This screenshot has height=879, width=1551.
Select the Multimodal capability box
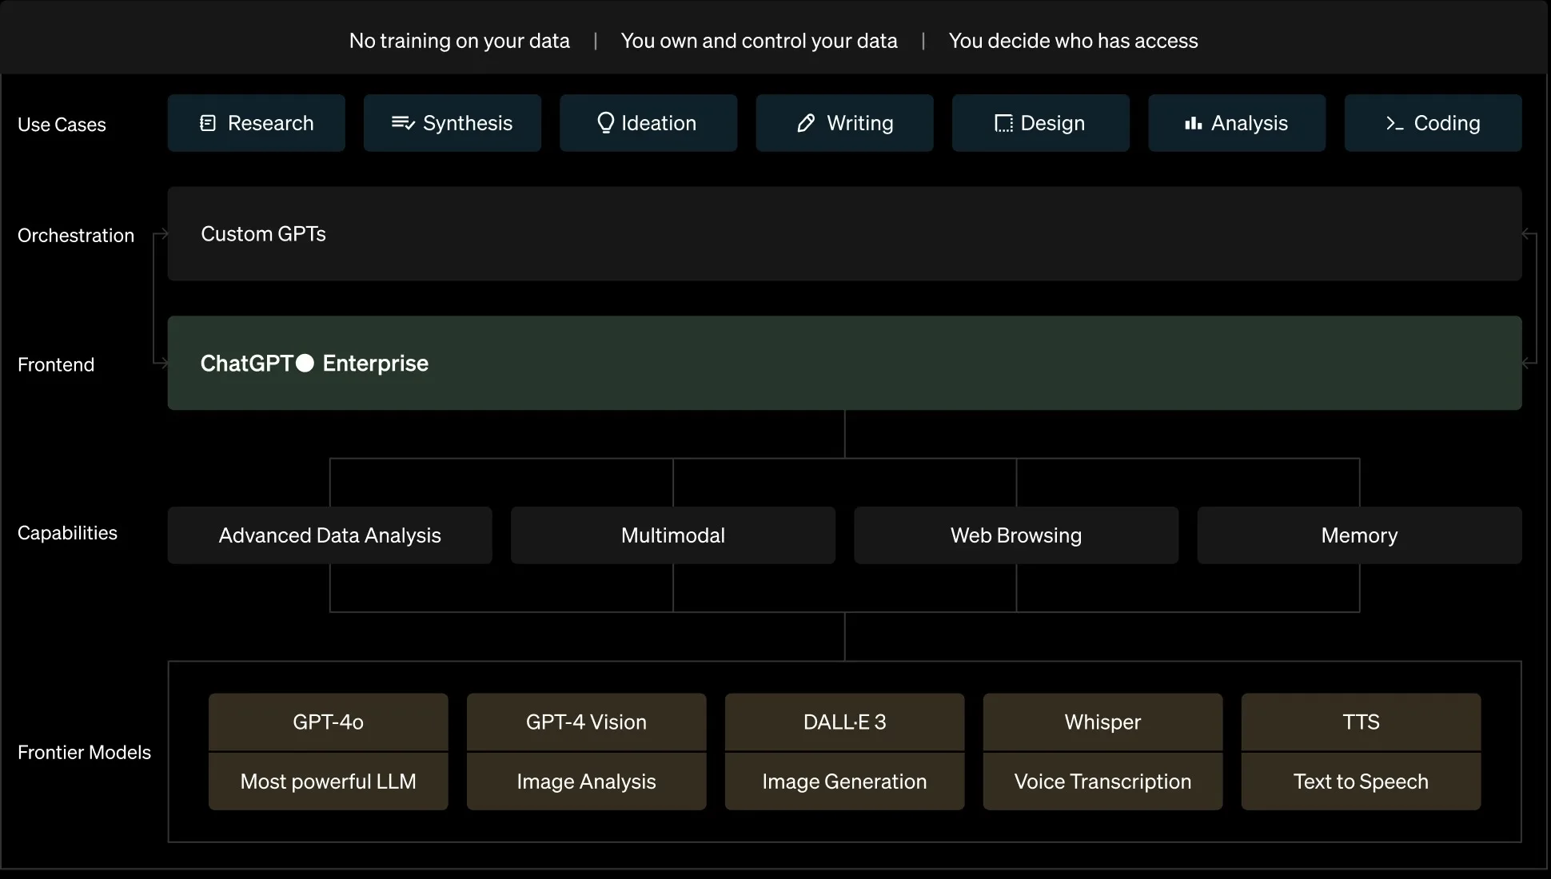(x=673, y=535)
